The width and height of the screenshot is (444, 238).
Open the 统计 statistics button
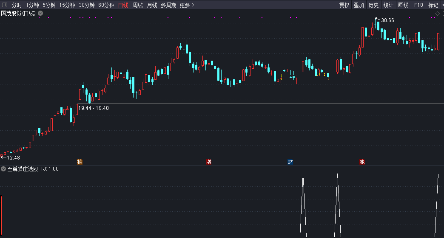388,5
